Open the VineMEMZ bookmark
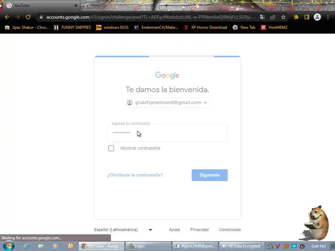Image resolution: width=335 pixels, height=251 pixels. pos(274,27)
